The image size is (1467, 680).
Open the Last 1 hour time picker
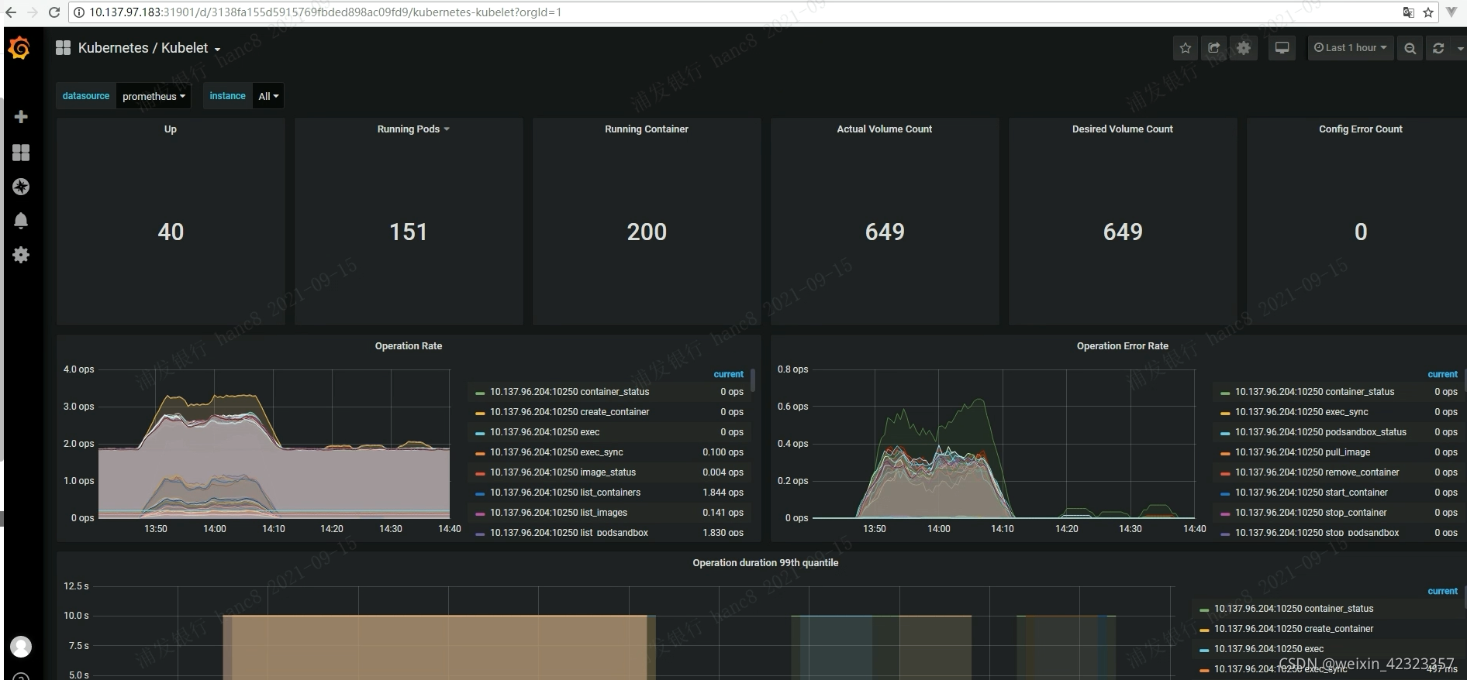1350,48
